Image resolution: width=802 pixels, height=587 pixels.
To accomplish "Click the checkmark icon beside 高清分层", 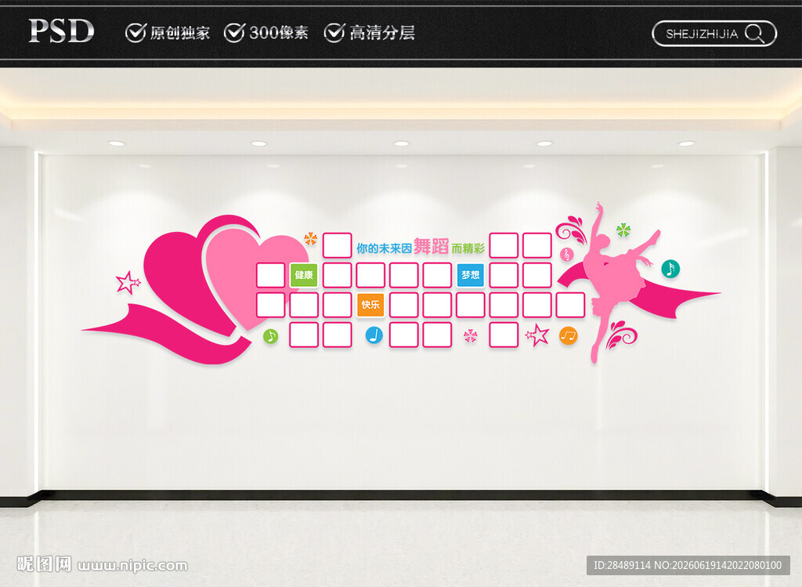I will 334,33.
